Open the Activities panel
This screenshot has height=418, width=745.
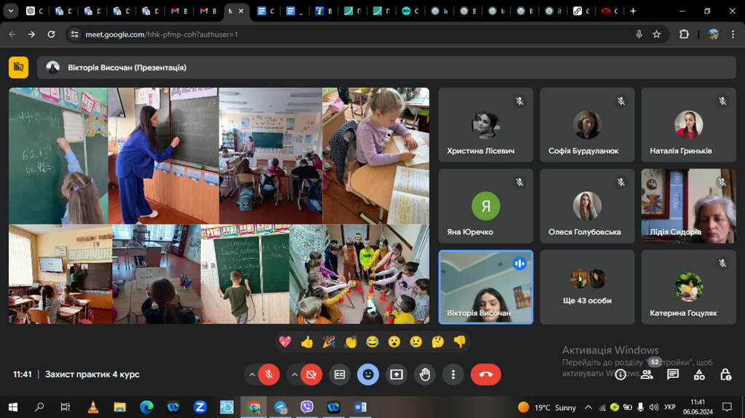tap(699, 374)
